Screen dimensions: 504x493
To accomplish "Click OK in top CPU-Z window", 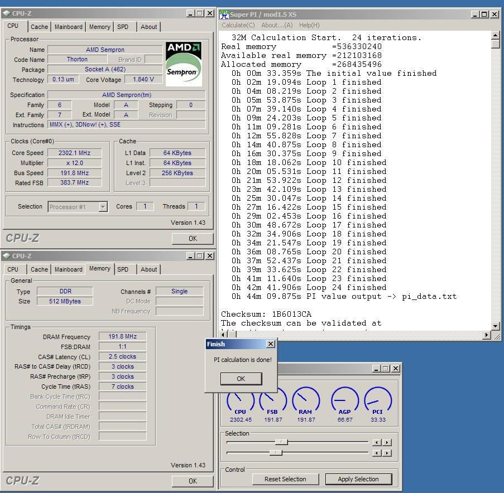I will (193, 239).
